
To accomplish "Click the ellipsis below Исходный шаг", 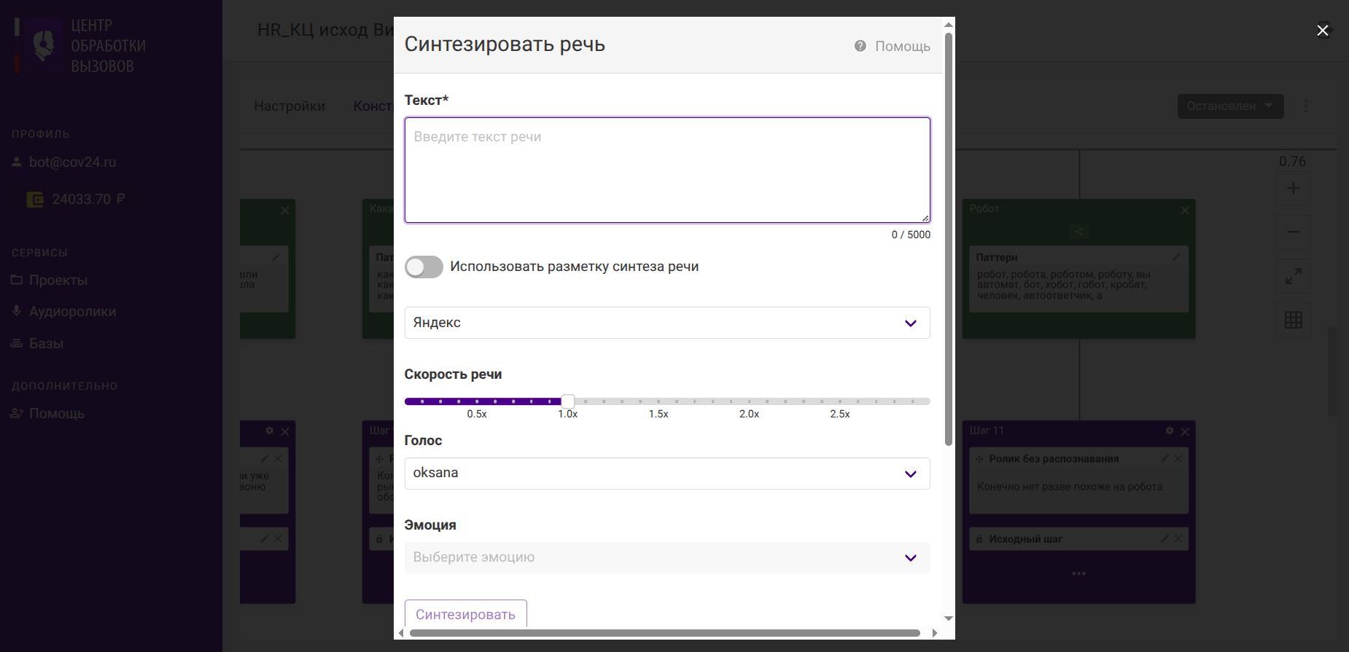I will coord(1079,574).
